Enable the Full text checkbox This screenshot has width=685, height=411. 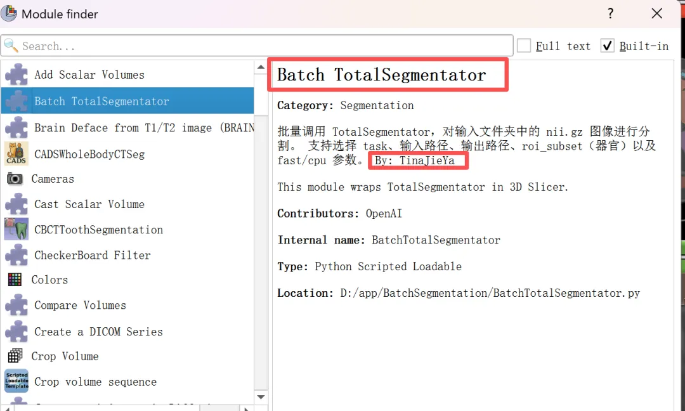523,46
